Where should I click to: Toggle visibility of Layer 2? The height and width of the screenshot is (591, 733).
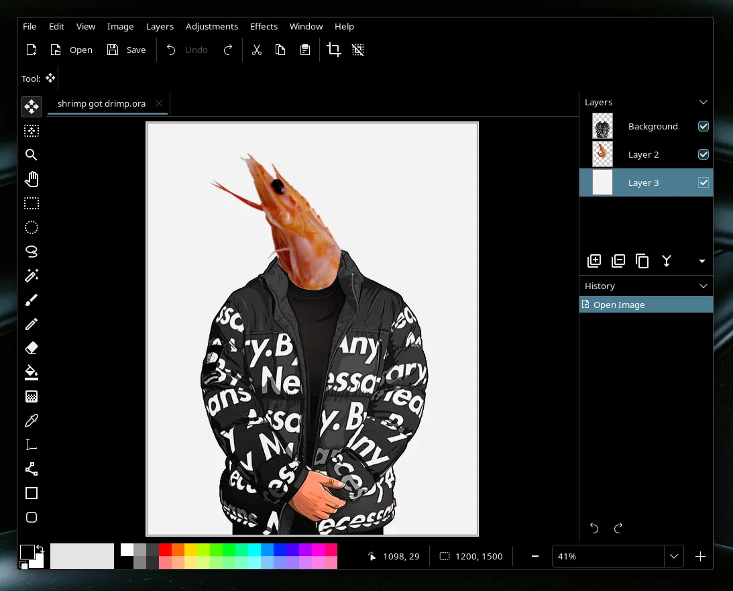click(x=703, y=154)
